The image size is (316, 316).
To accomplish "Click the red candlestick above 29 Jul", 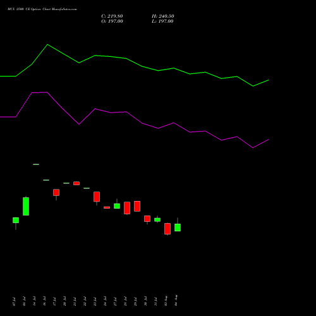I will tap(137, 206).
